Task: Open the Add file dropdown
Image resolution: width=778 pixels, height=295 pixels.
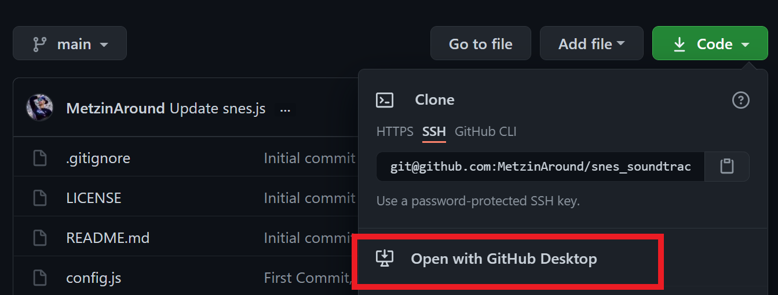Action: [591, 43]
